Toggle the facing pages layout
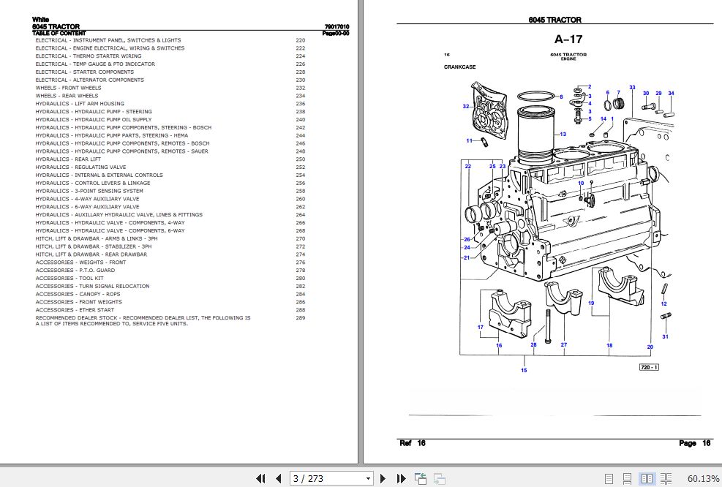The image size is (722, 487). tap(647, 478)
